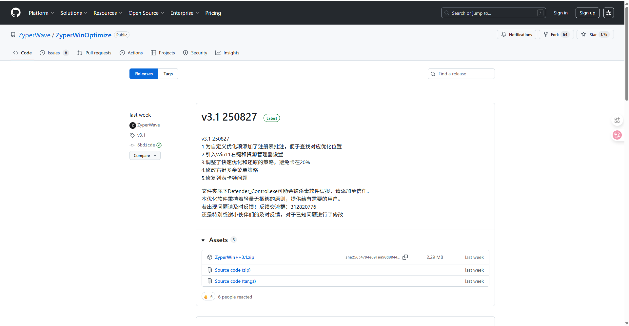629x326 pixels.
Task: Open the v3.1 tag link
Action: [141, 135]
